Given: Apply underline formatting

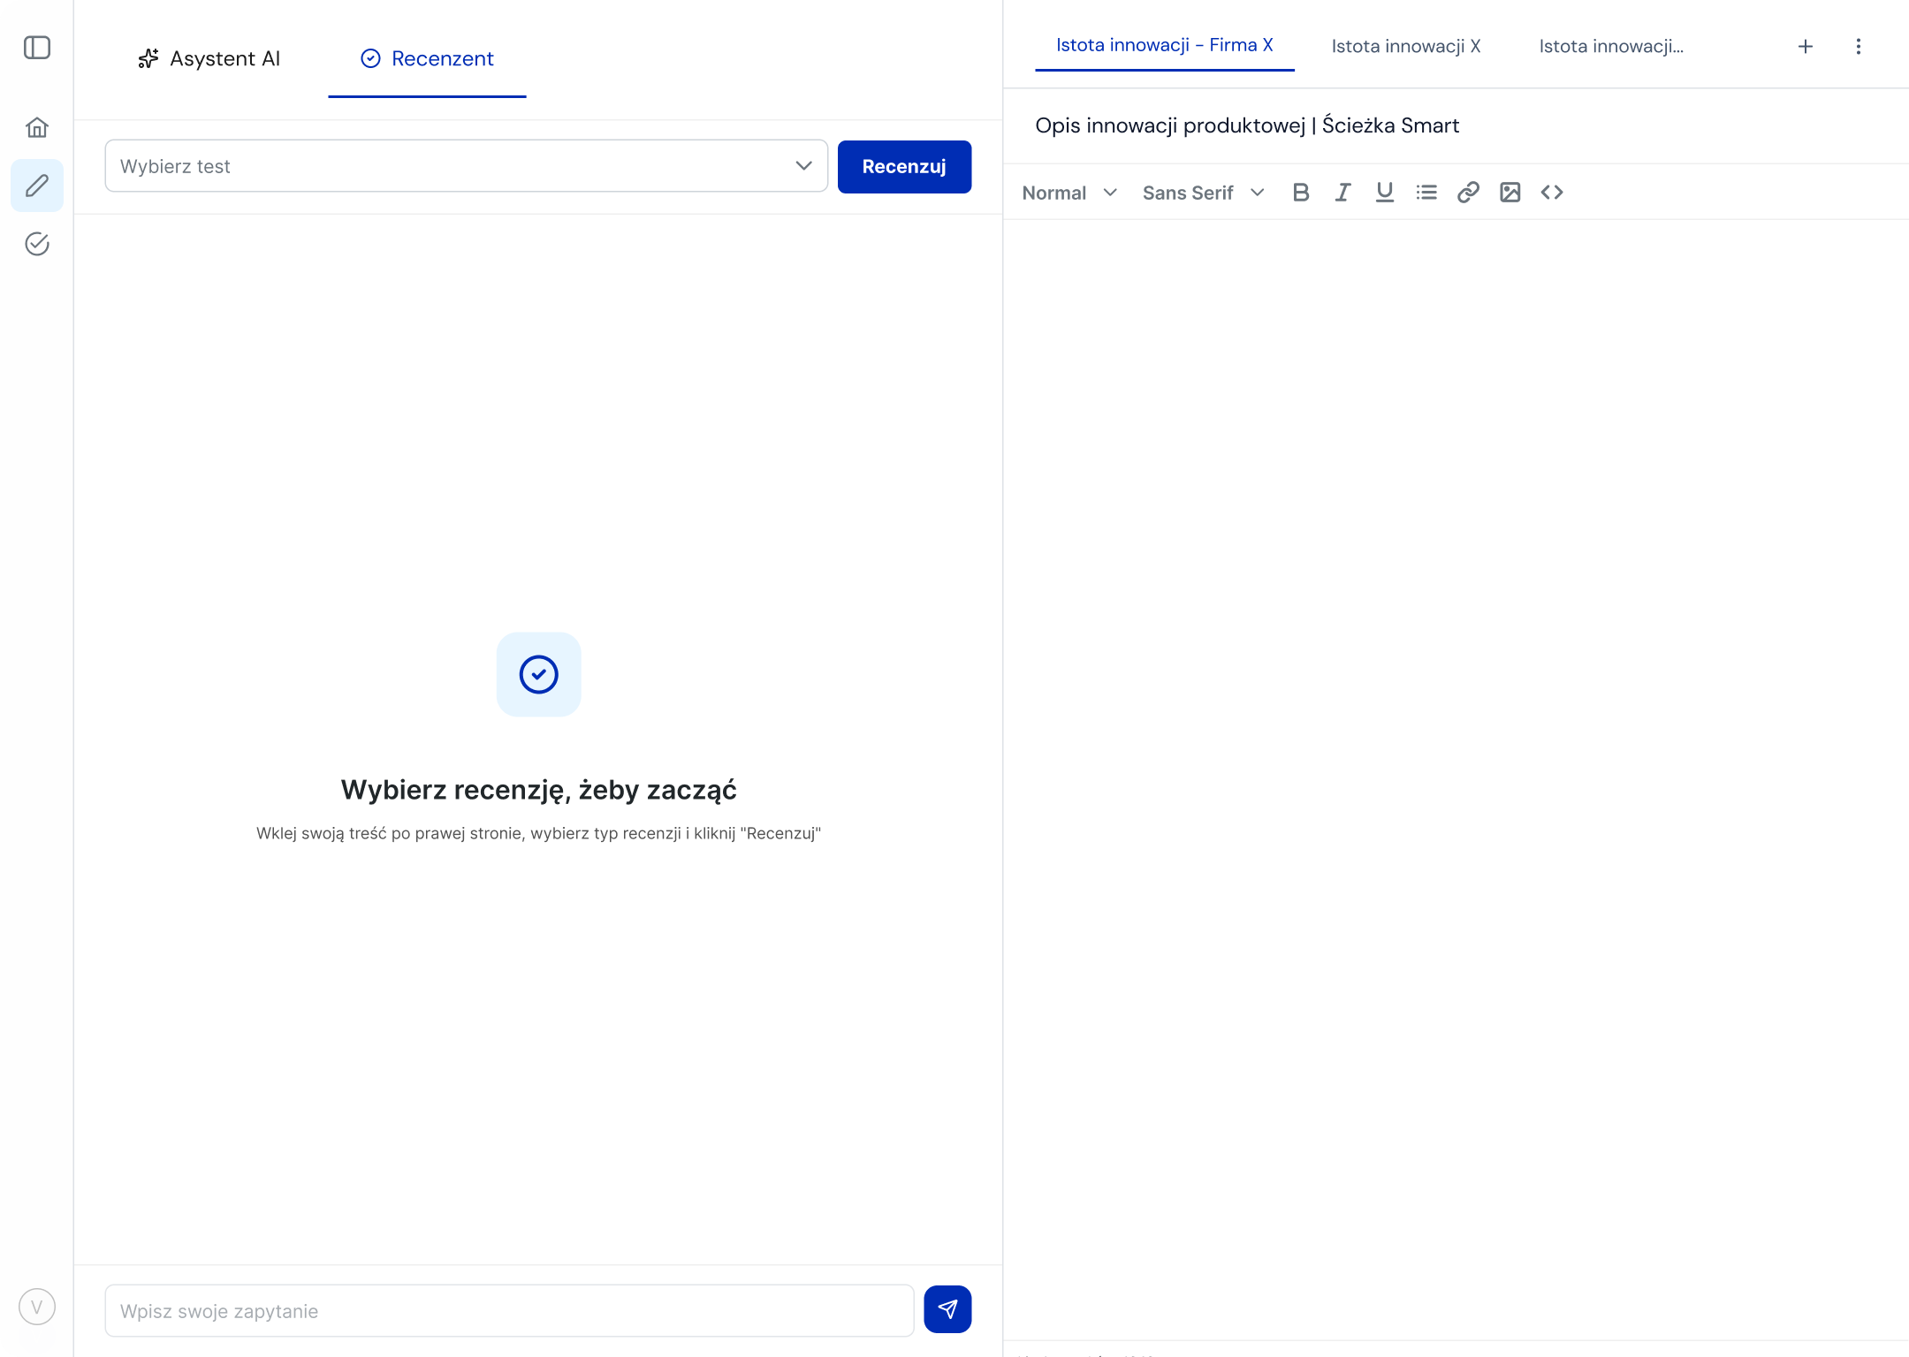Looking at the screenshot, I should click(1385, 193).
